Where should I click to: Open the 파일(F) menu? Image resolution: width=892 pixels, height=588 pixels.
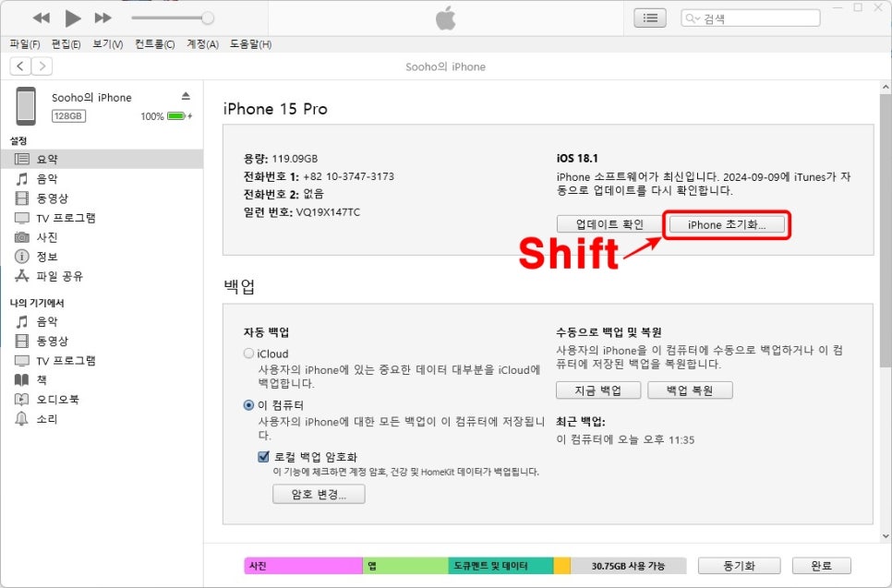25,43
